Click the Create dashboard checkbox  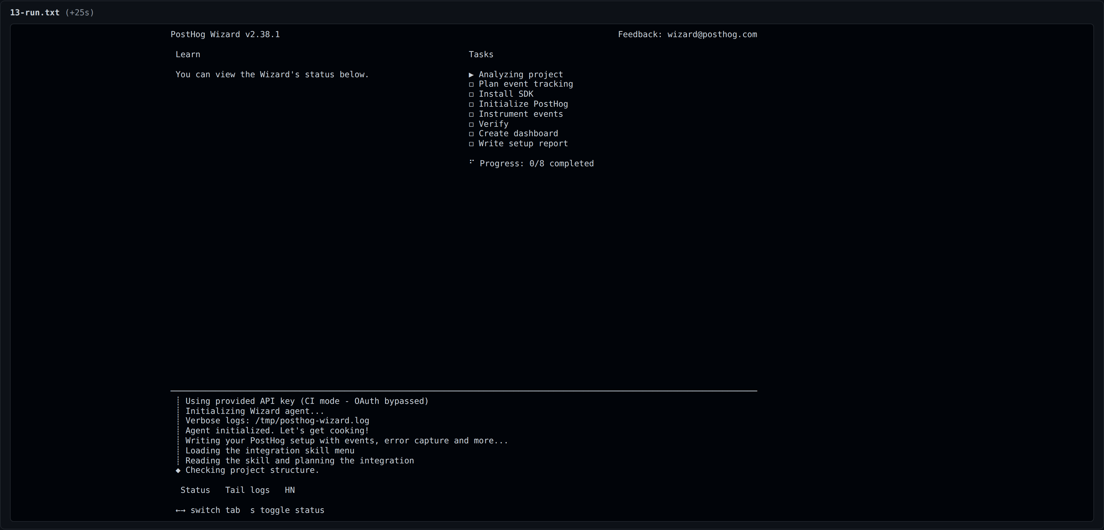coord(471,134)
